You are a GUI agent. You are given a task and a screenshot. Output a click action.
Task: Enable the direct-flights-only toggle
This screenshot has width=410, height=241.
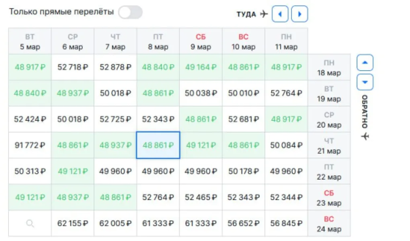pyautogui.click(x=130, y=12)
